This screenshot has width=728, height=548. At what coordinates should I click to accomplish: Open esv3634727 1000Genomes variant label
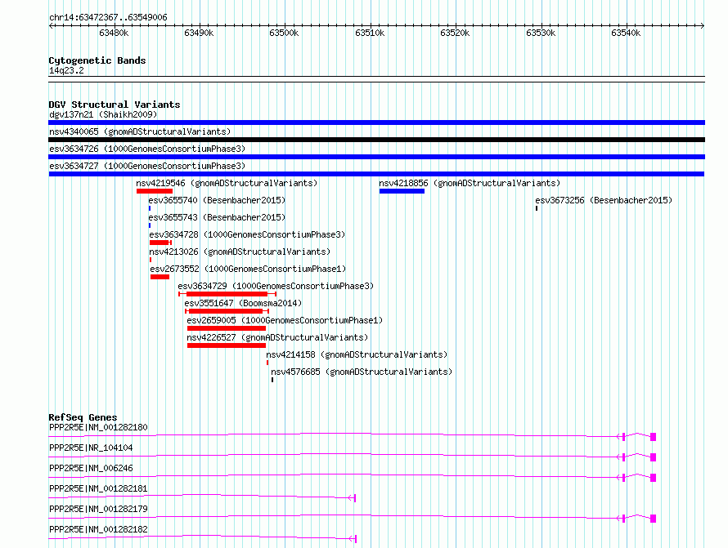tap(147, 166)
